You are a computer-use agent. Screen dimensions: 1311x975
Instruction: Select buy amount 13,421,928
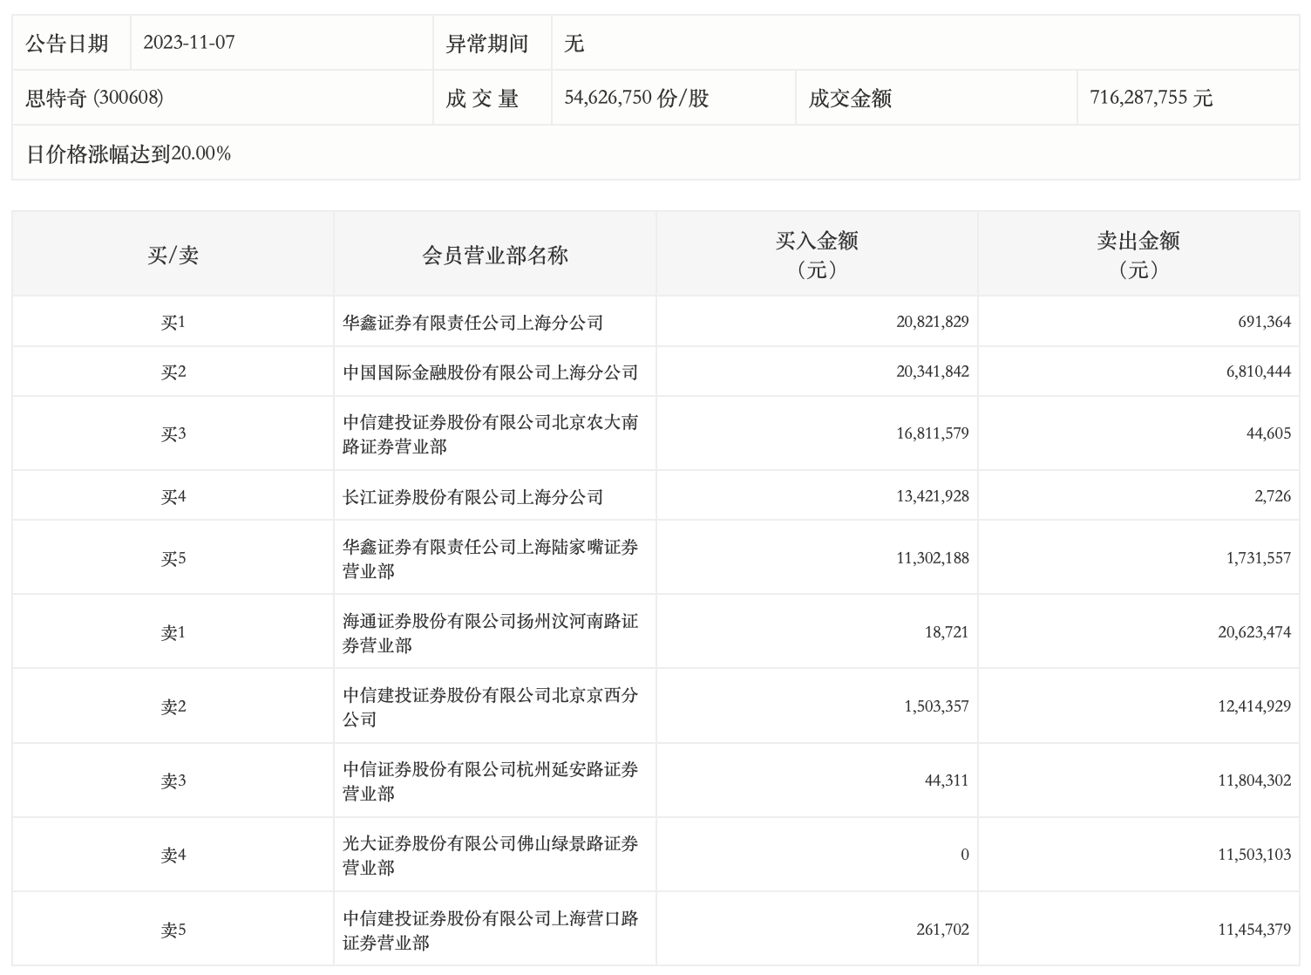(x=932, y=496)
